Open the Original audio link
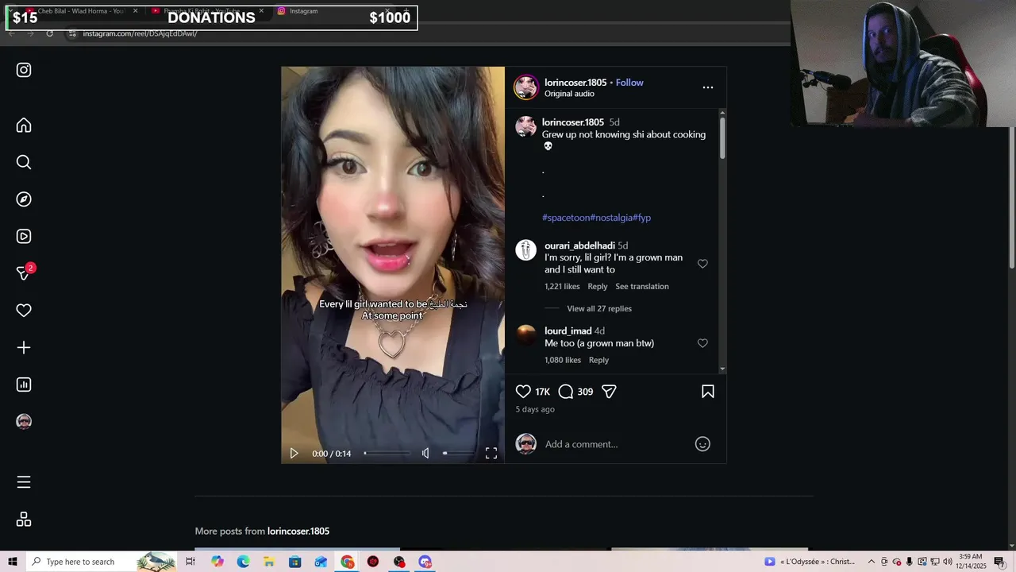1016x572 pixels. tap(569, 94)
